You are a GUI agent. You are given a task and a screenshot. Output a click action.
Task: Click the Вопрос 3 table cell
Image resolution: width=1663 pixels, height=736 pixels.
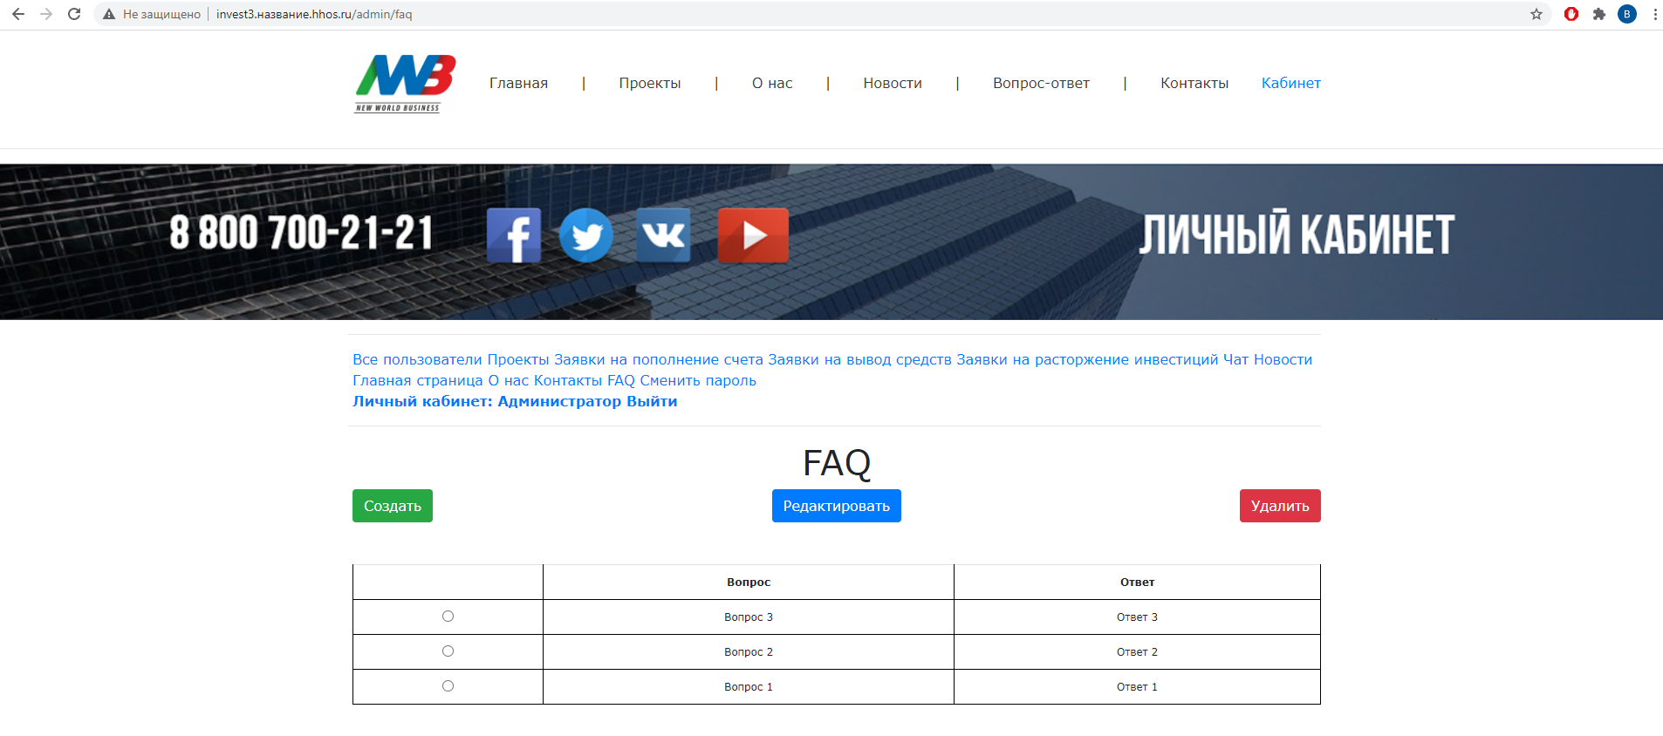(x=749, y=617)
